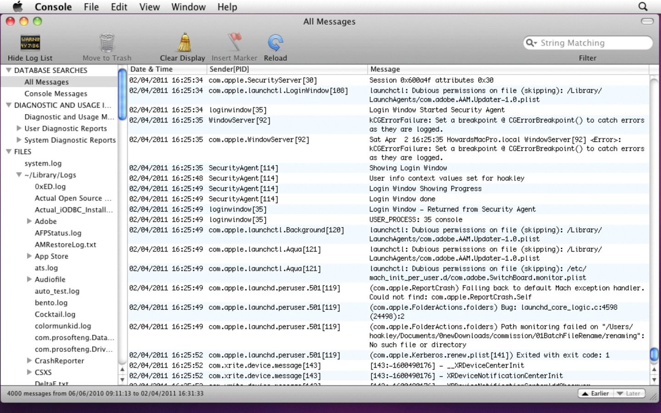Open the View menu
The width and height of the screenshot is (661, 413).
click(150, 7)
